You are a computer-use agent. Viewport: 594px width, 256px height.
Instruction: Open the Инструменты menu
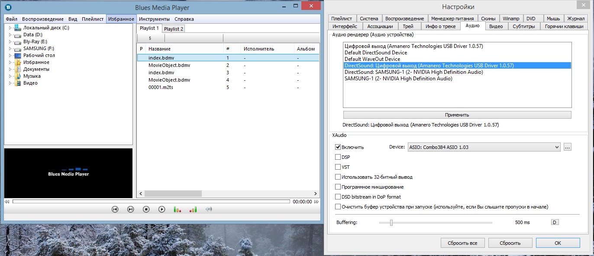pos(154,19)
